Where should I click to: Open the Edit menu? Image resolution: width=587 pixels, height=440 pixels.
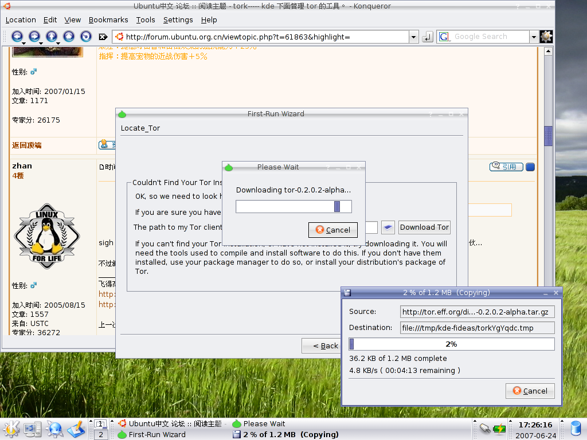coord(50,20)
